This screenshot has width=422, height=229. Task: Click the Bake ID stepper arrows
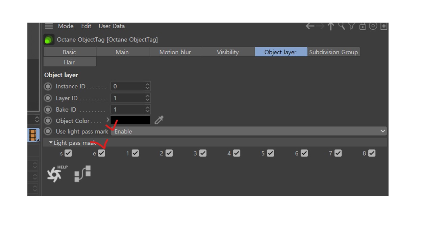point(147,110)
